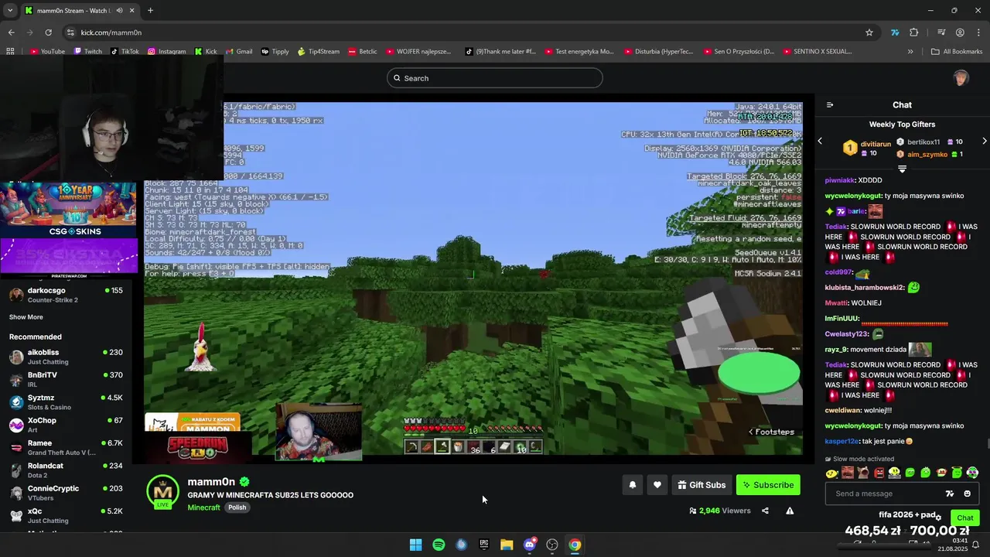
Task: Open a new browser tab
Action: click(x=150, y=10)
